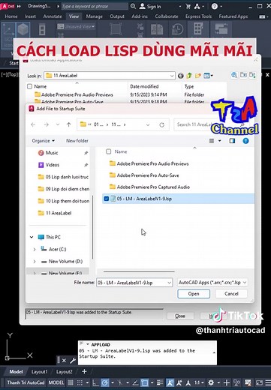
Task: Toggle ortho mode in the status bar
Action: (x=95, y=382)
